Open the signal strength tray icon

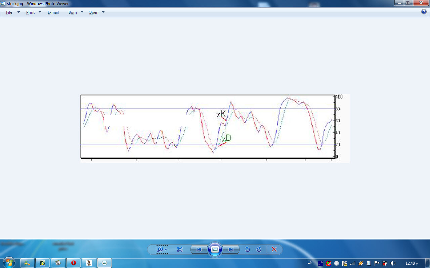[353, 263]
